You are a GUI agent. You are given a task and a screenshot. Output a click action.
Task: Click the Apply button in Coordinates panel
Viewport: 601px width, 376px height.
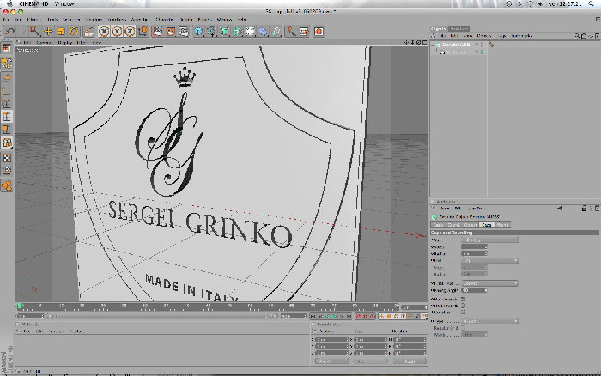410,361
